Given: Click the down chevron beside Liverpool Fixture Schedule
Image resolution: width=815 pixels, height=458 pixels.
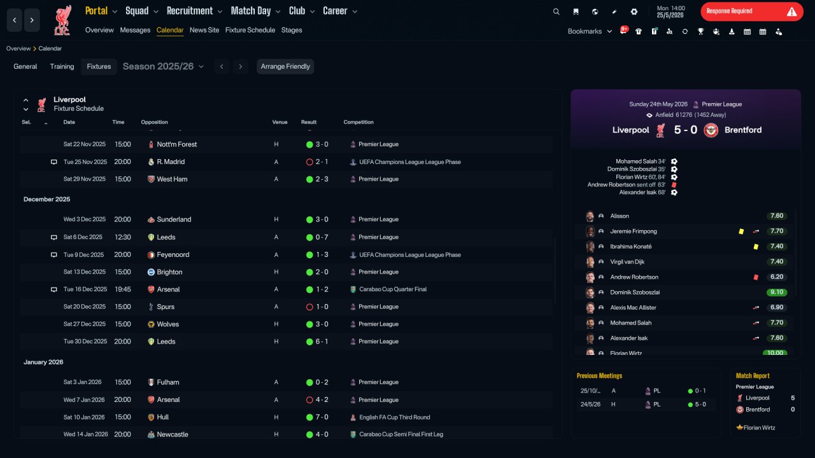Looking at the screenshot, I should pos(26,109).
